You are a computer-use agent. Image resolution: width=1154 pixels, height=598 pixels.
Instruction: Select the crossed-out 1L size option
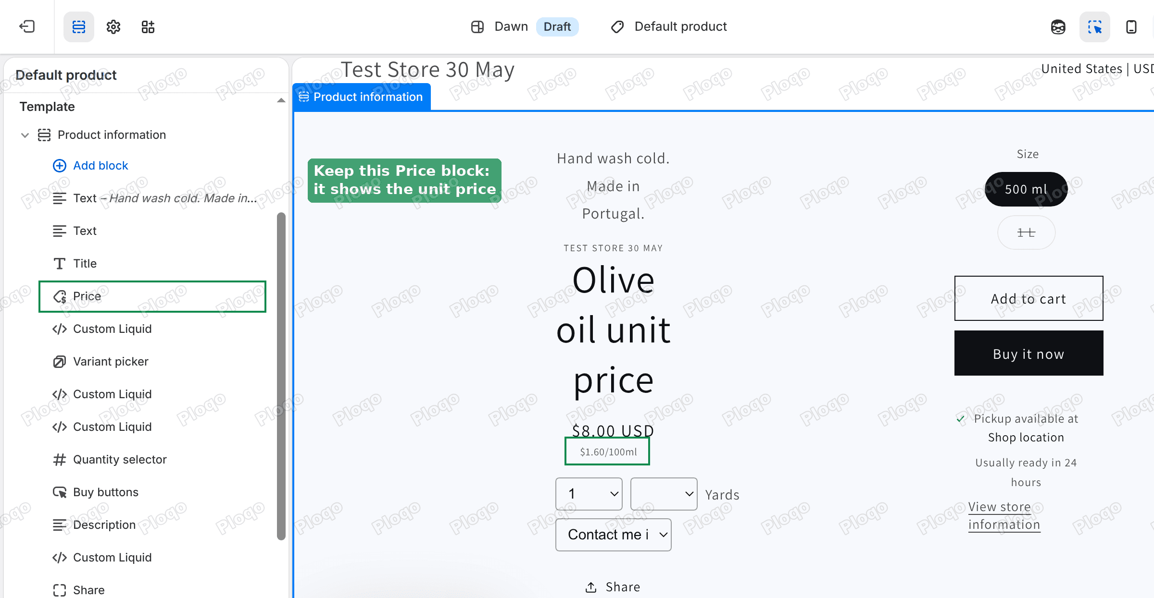pos(1026,232)
